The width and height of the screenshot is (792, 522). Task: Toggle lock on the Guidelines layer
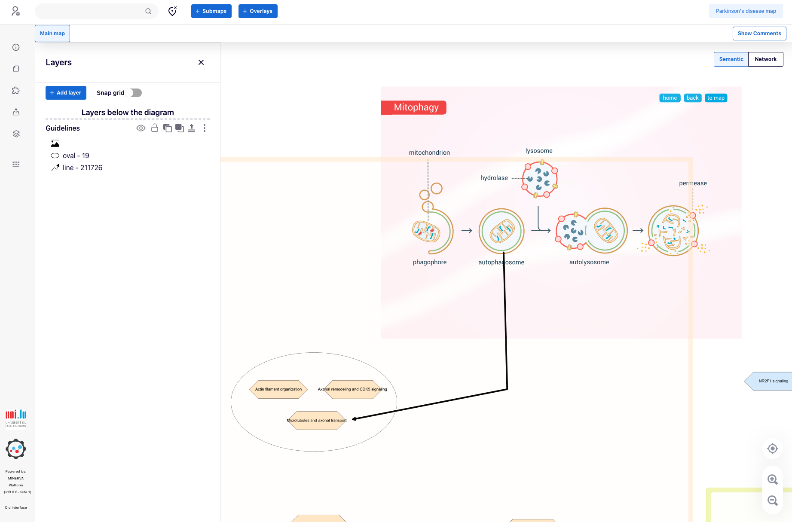[155, 128]
